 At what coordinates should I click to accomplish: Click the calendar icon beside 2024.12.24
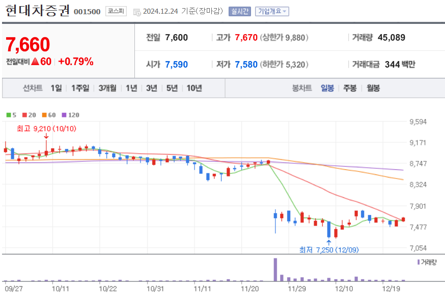(x=137, y=12)
